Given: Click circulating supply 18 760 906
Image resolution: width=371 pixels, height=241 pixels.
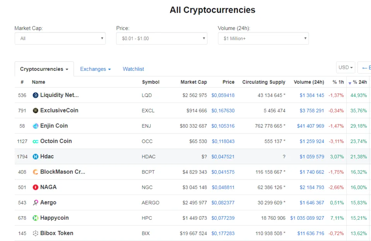Looking at the screenshot, I should pos(273,218).
